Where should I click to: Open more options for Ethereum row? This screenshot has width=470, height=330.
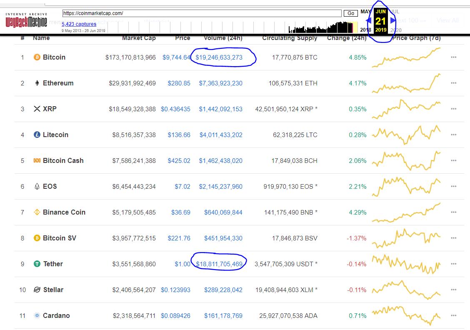click(x=453, y=83)
